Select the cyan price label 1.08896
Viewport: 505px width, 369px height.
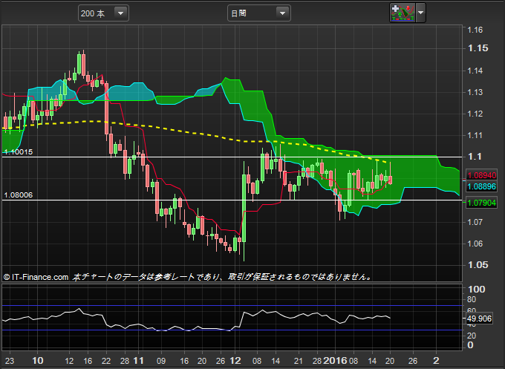(482, 186)
